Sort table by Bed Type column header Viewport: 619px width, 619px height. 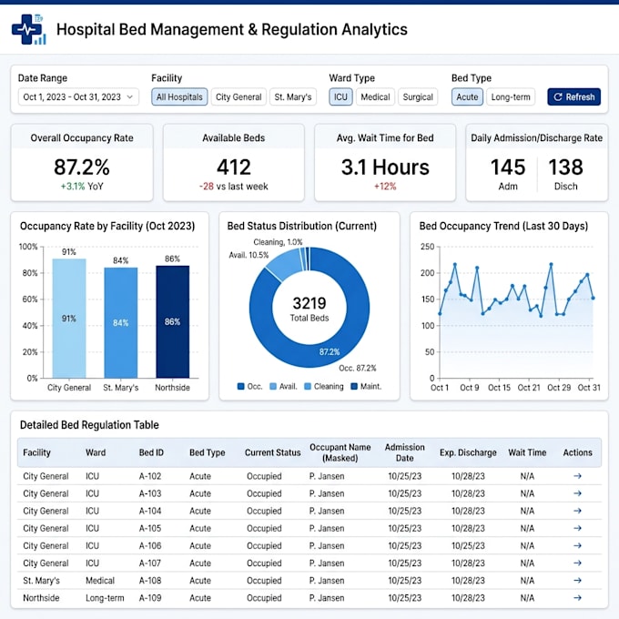coord(208,452)
